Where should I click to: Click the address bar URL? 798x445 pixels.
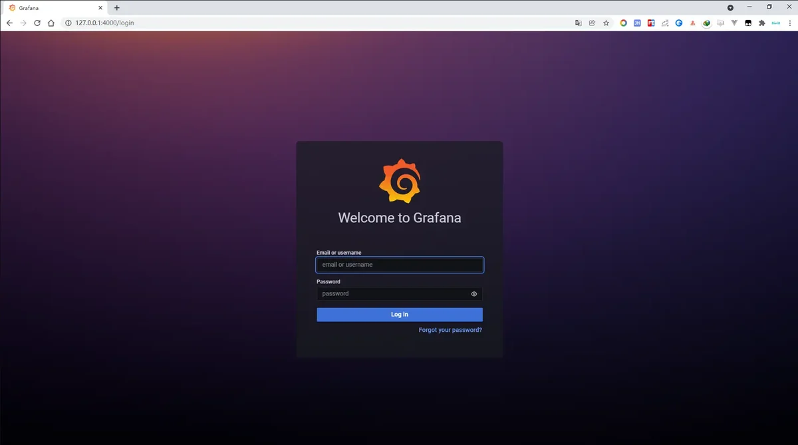[104, 23]
